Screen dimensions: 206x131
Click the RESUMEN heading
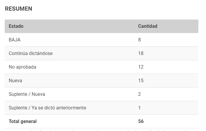click(19, 9)
